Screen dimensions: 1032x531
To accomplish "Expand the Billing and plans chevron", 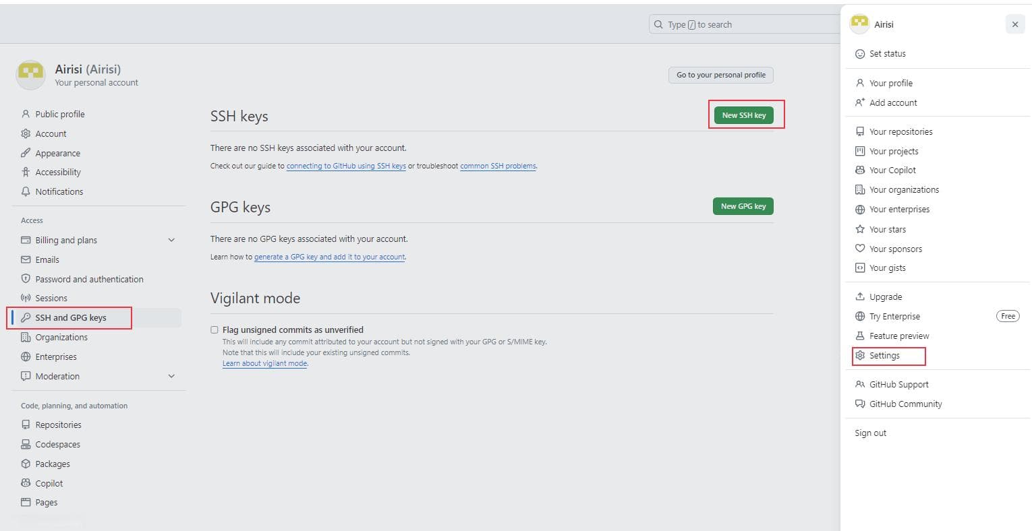I will tap(171, 240).
